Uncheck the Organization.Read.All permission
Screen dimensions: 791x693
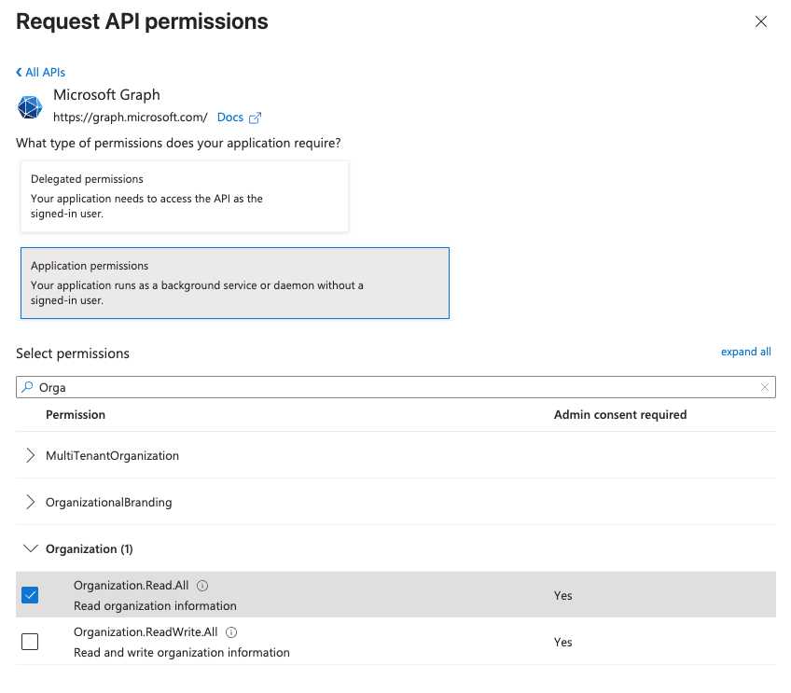tap(30, 595)
